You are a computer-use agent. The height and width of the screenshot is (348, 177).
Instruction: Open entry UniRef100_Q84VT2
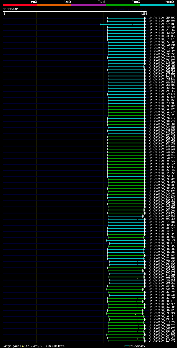[x=162, y=122]
